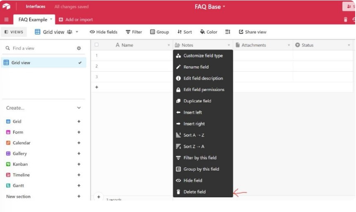The image size is (356, 212).
Task: Collapse the Create... section
Action: (x=79, y=108)
